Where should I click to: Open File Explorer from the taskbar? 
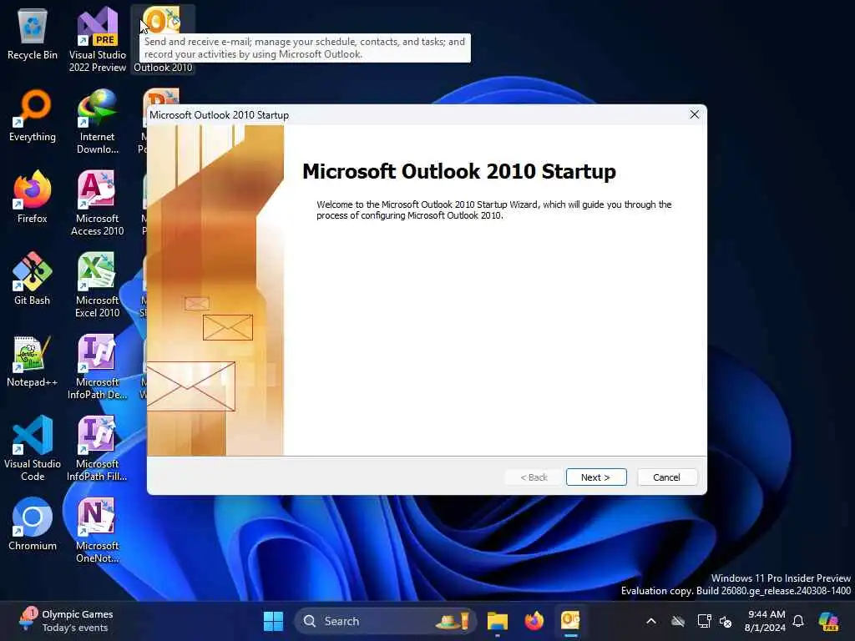tap(498, 621)
